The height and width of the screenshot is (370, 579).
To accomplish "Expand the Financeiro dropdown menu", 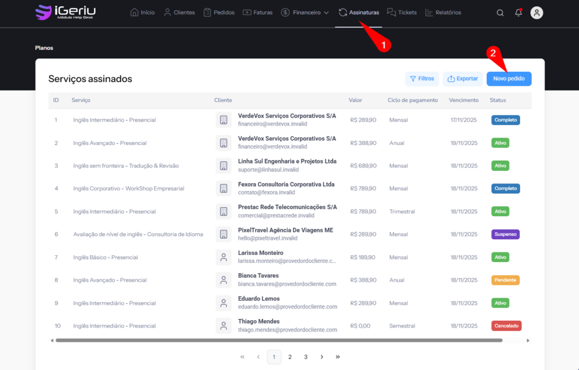I will point(305,12).
